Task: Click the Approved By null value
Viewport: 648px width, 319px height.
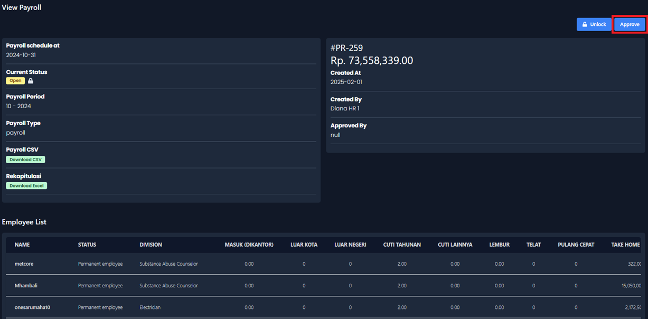Action: pos(335,135)
